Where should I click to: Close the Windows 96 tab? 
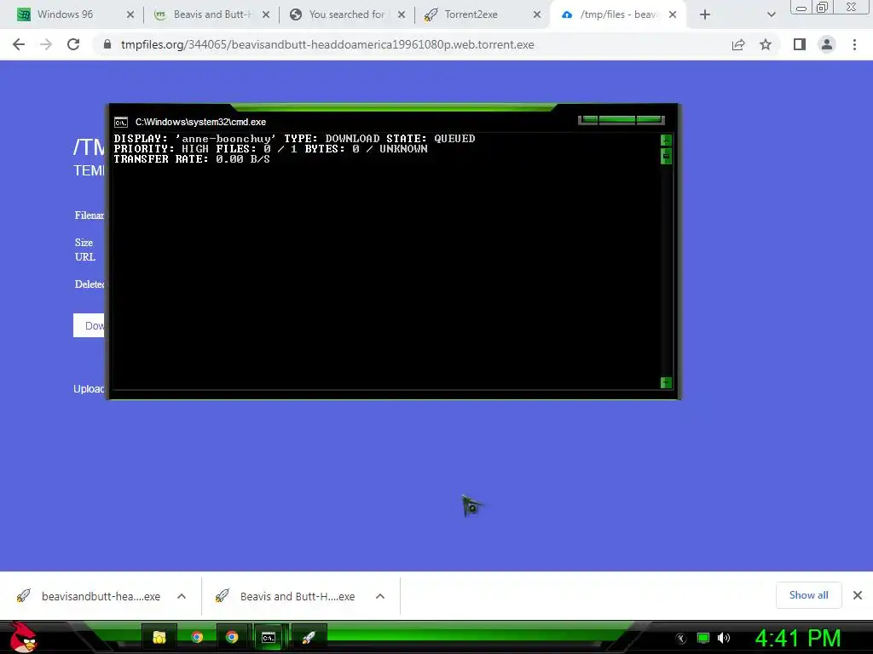(130, 14)
